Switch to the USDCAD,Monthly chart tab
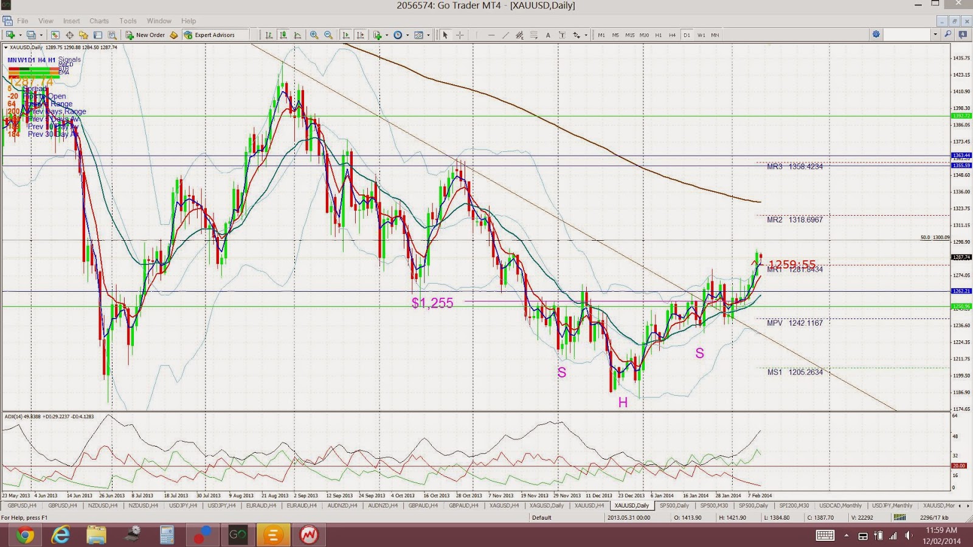Image resolution: width=973 pixels, height=547 pixels. (x=840, y=506)
